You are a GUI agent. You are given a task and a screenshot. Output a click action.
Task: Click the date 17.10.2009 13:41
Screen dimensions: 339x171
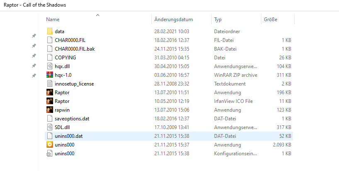pos(172,127)
